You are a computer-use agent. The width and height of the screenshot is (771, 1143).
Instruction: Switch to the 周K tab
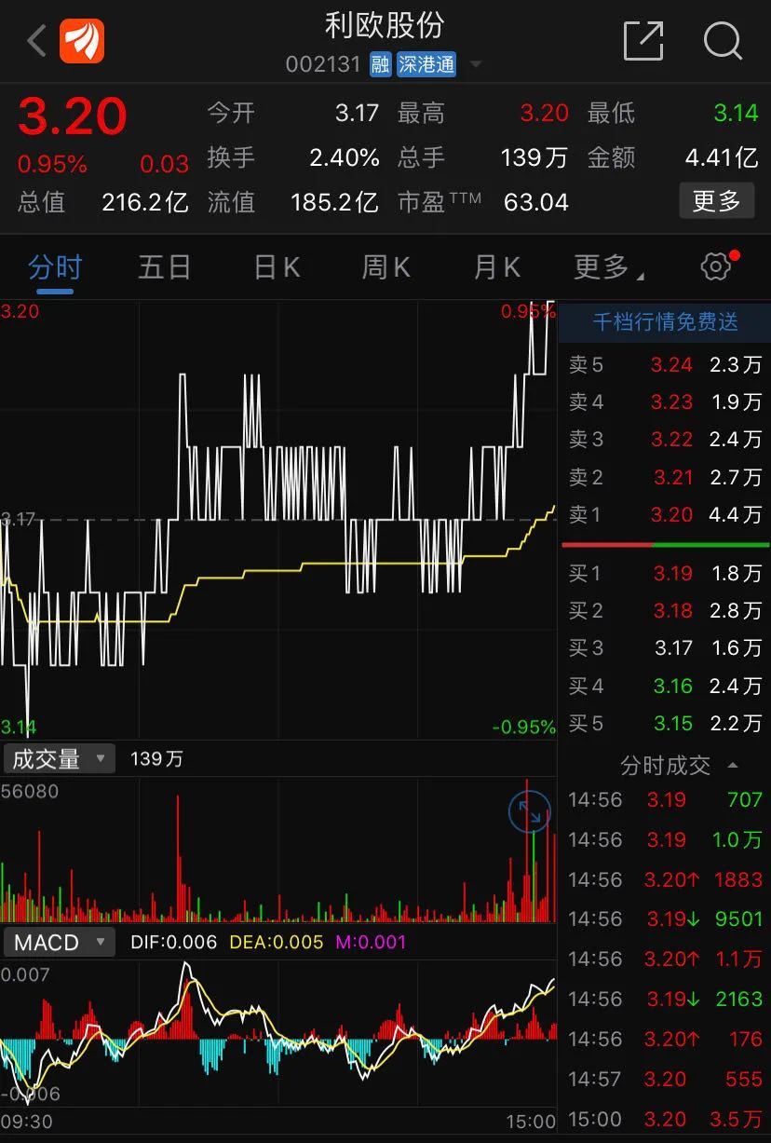pyautogui.click(x=386, y=267)
